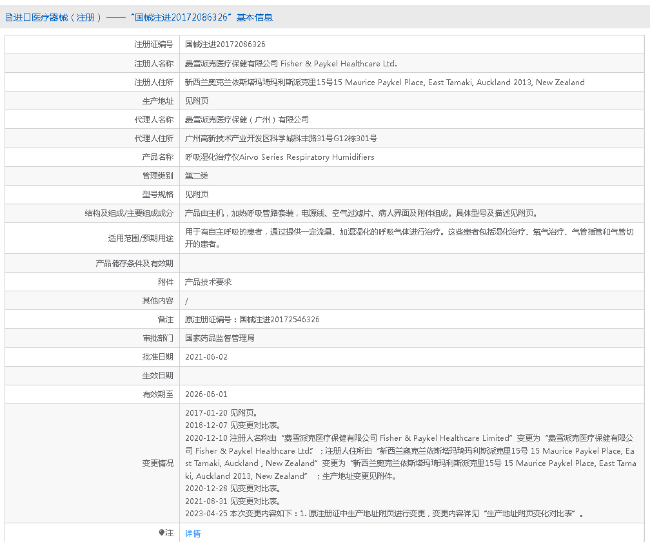Select the 其他内容 label
This screenshot has height=542, width=650.
click(158, 300)
